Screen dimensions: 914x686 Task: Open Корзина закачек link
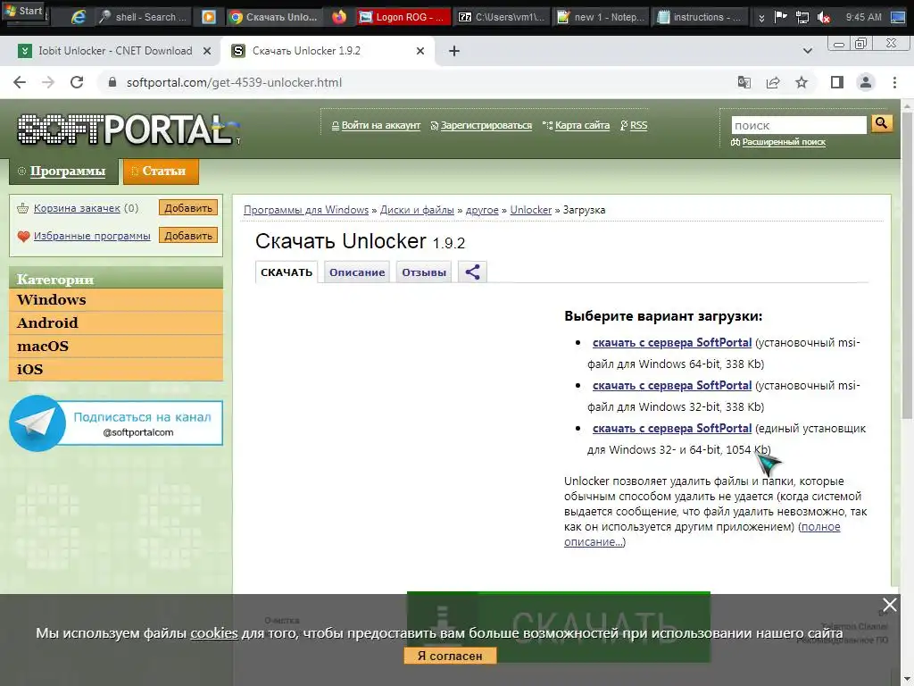pos(77,208)
